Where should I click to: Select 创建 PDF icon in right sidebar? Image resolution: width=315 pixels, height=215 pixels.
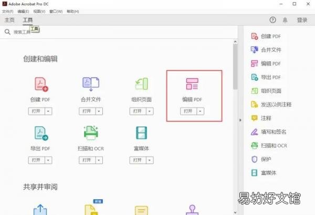tap(255, 36)
